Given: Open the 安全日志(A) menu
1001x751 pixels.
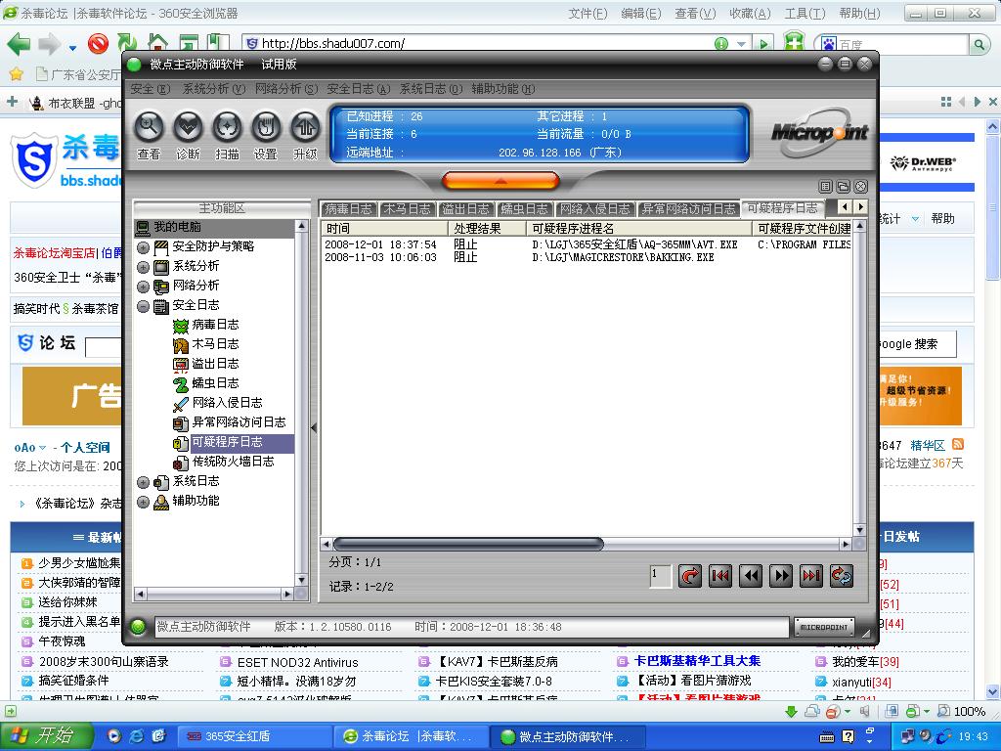Looking at the screenshot, I should (x=358, y=89).
